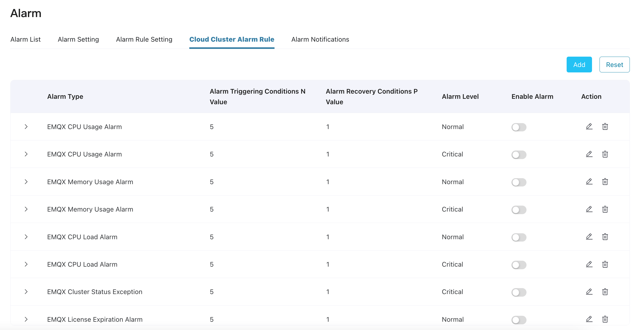Delete the Critical EMQX CPU Usage Alarm

click(605, 154)
